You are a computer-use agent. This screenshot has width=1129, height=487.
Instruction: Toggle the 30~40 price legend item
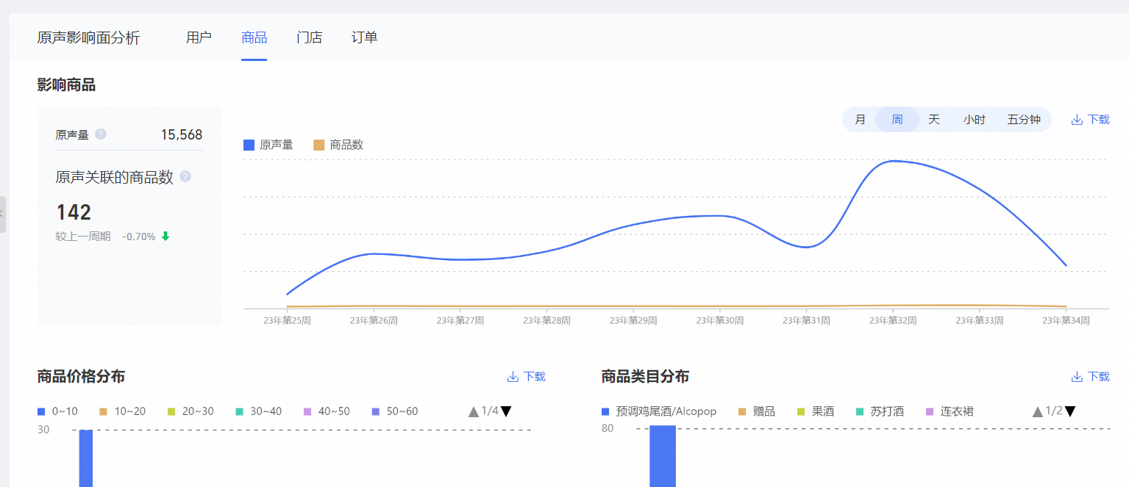click(259, 411)
